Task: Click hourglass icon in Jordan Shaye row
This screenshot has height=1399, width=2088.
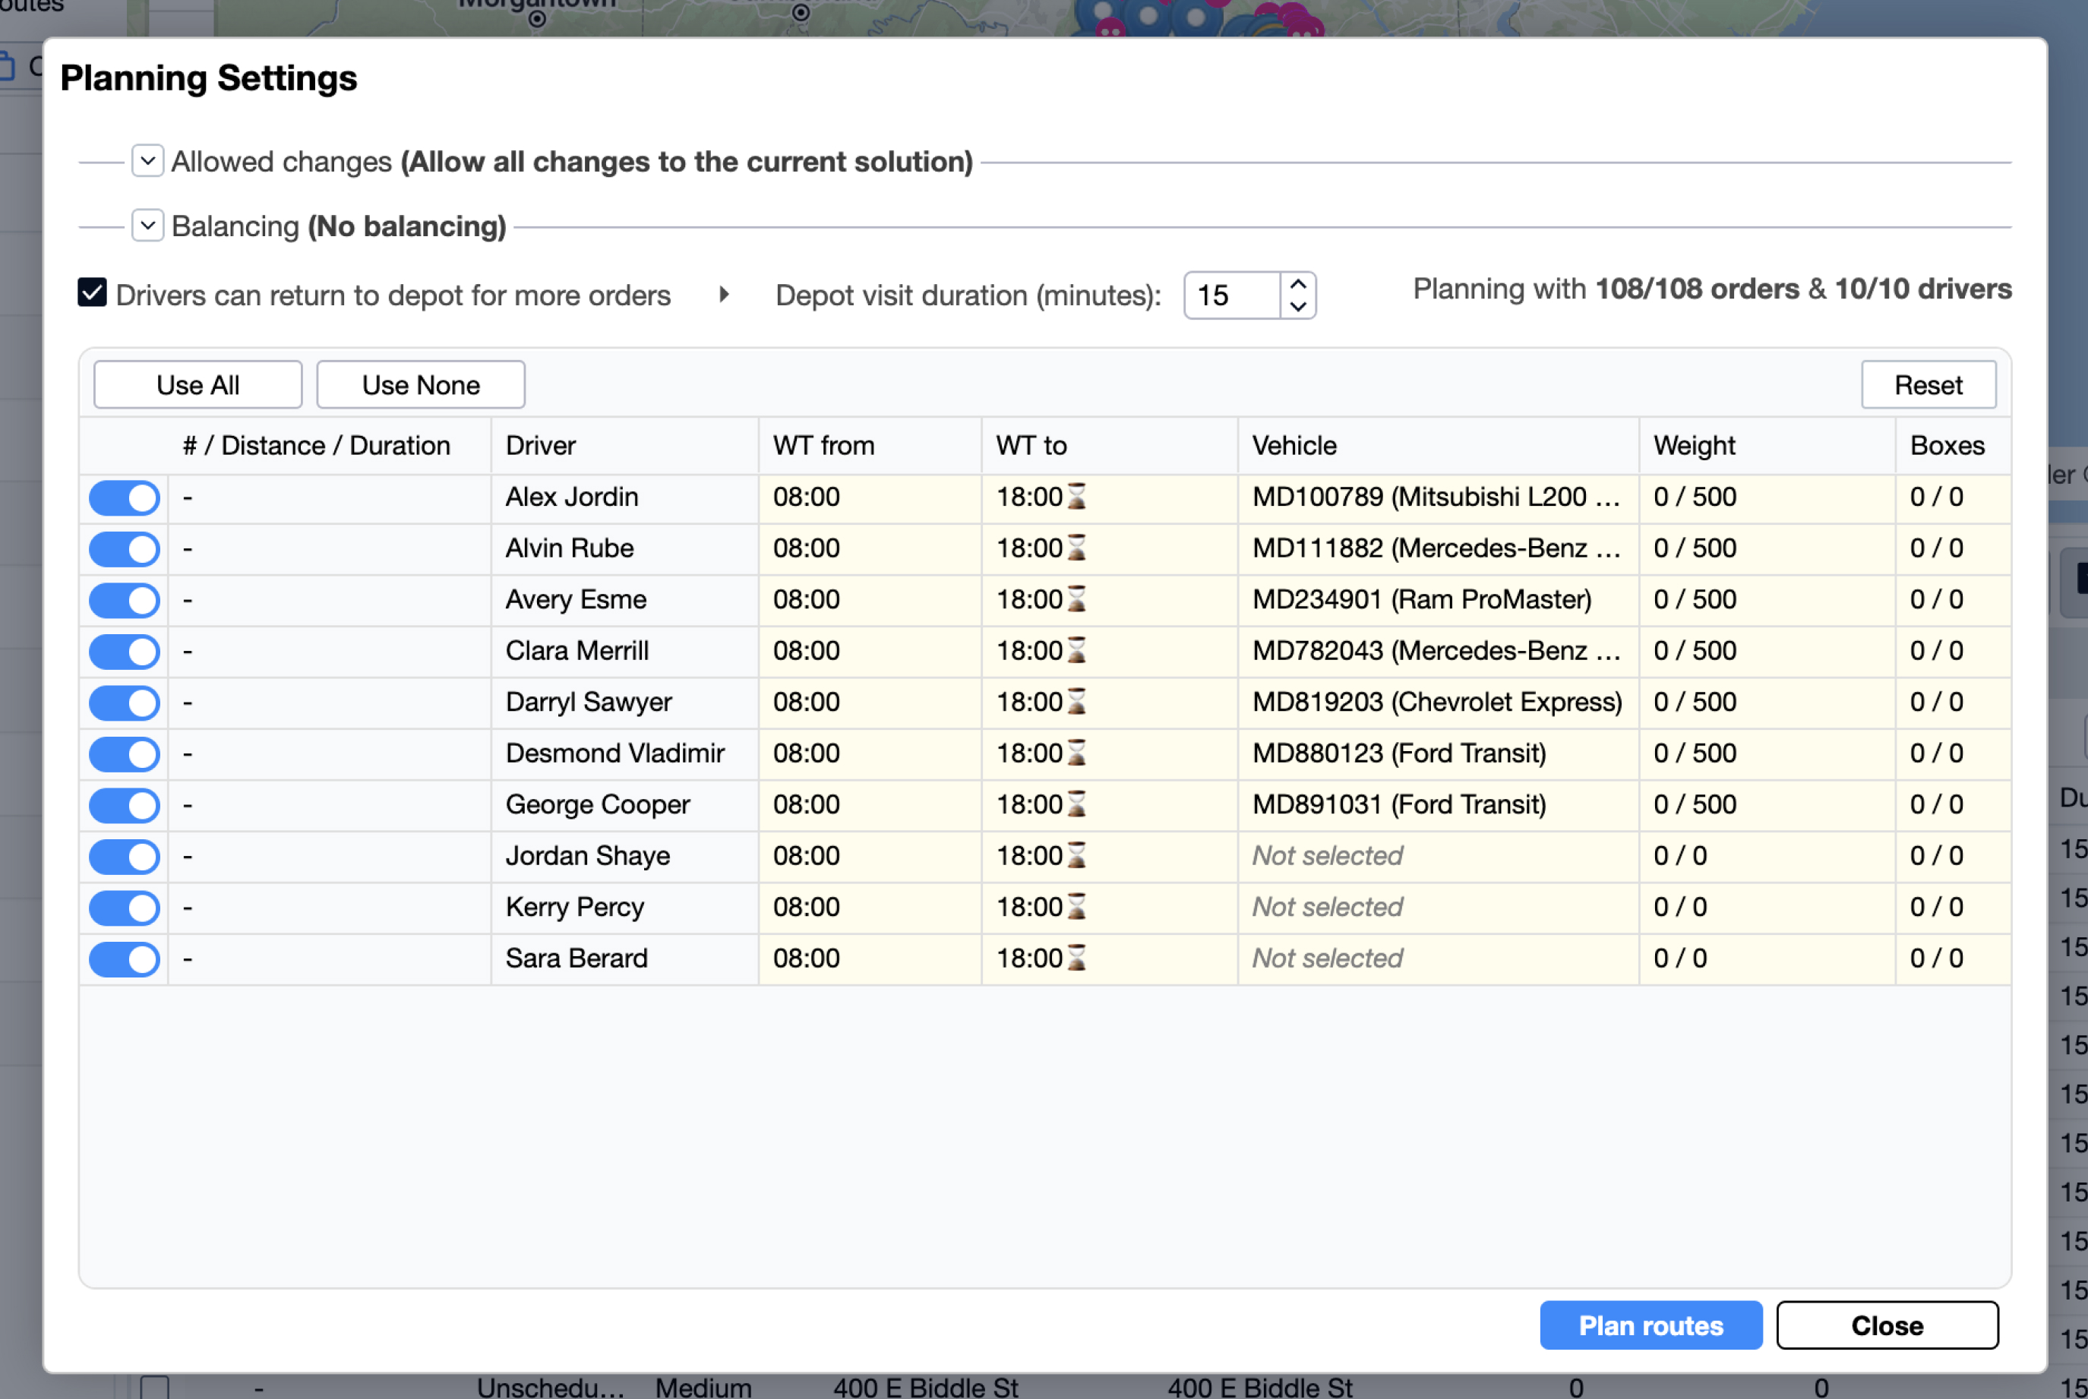Action: point(1077,854)
